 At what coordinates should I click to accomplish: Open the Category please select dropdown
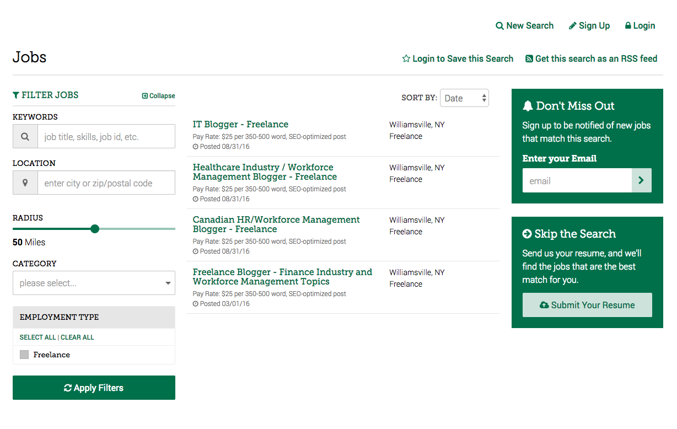click(x=94, y=283)
